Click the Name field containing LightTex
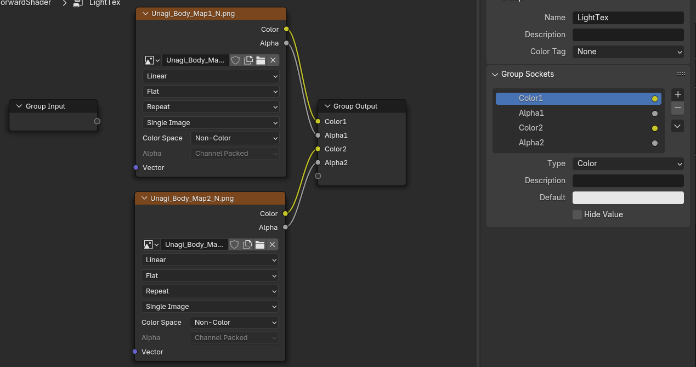The image size is (696, 367). coord(628,18)
